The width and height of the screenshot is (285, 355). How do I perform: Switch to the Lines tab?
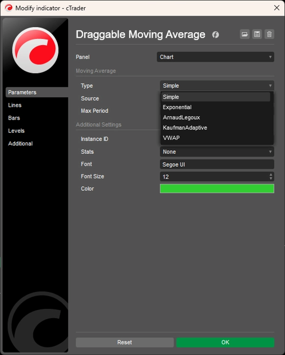(15, 105)
